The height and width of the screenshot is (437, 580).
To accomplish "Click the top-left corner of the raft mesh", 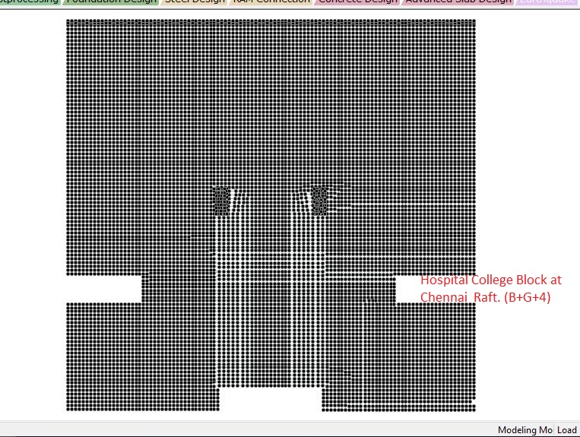I will (68, 21).
